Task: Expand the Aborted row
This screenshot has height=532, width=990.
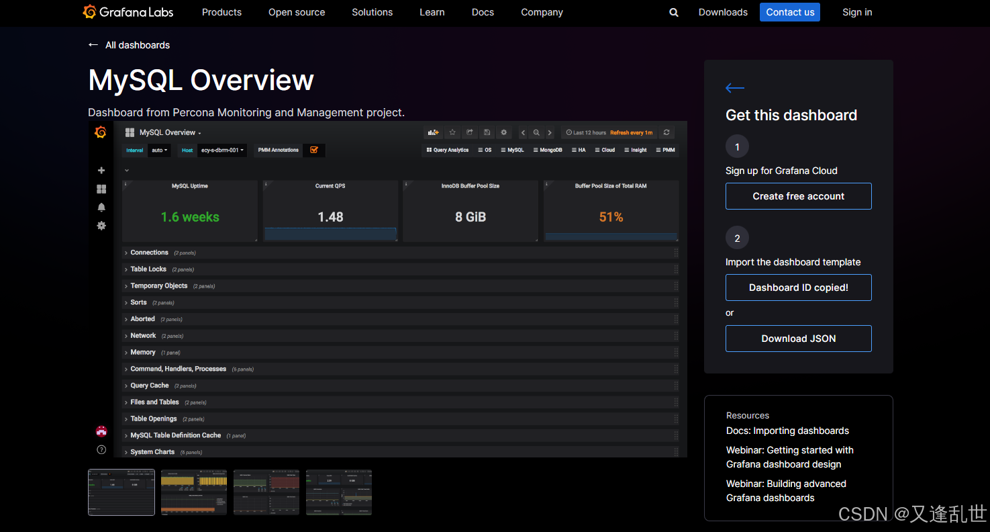Action: (400, 319)
